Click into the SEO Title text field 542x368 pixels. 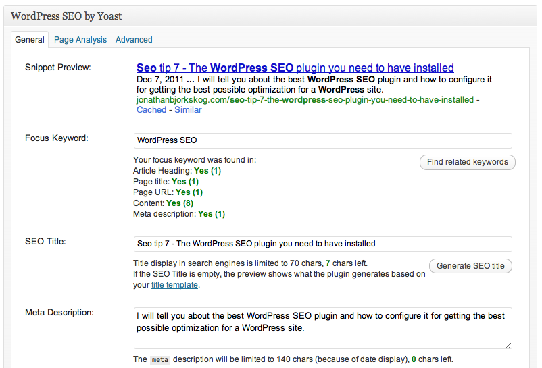[322, 244]
